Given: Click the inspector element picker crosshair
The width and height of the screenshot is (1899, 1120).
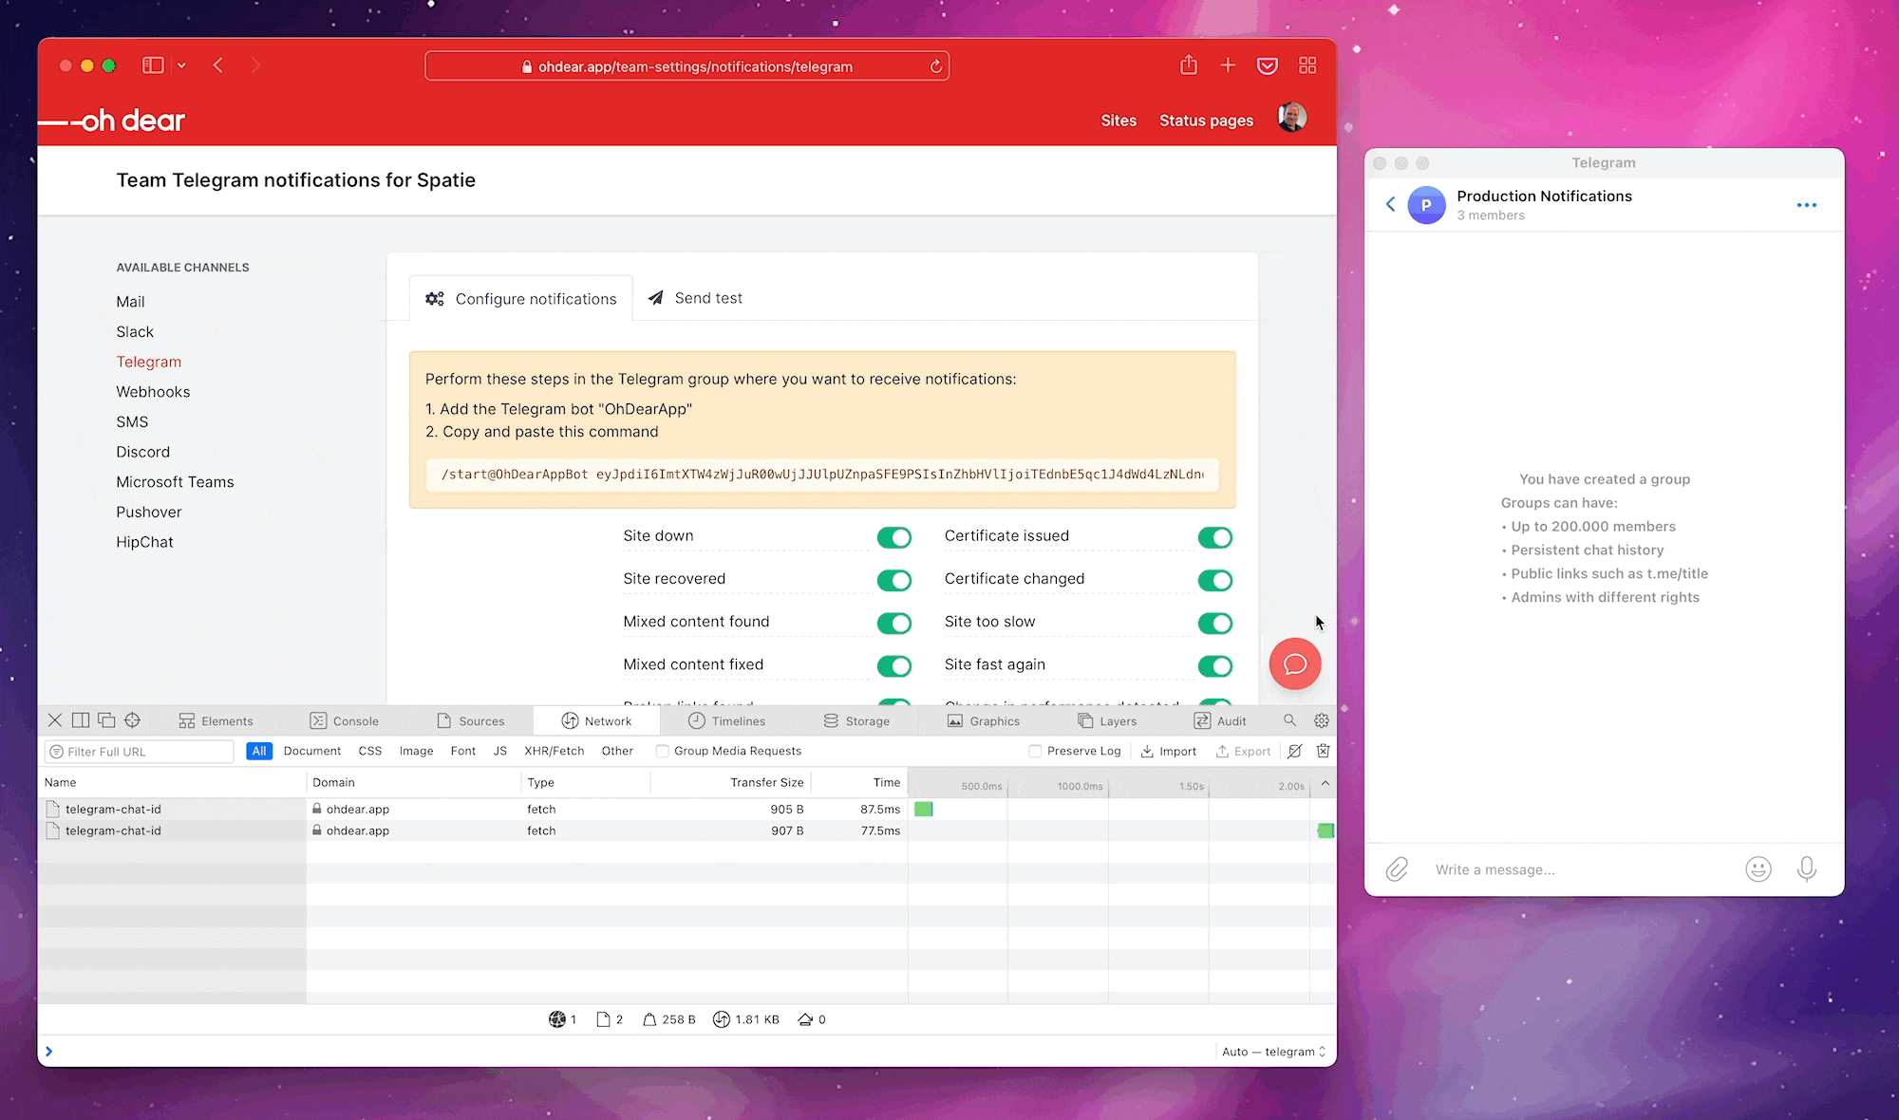Looking at the screenshot, I should point(133,720).
